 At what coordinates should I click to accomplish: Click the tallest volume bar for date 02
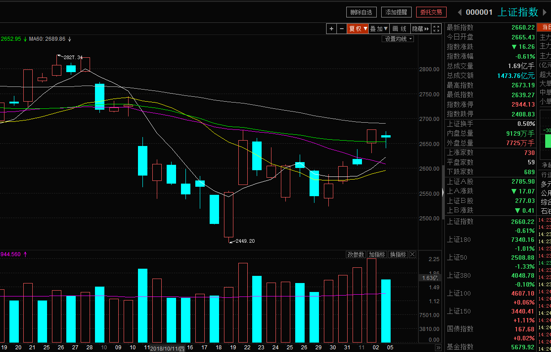coord(371,300)
